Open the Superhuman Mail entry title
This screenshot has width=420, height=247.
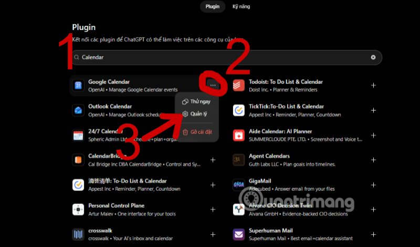(x=271, y=231)
